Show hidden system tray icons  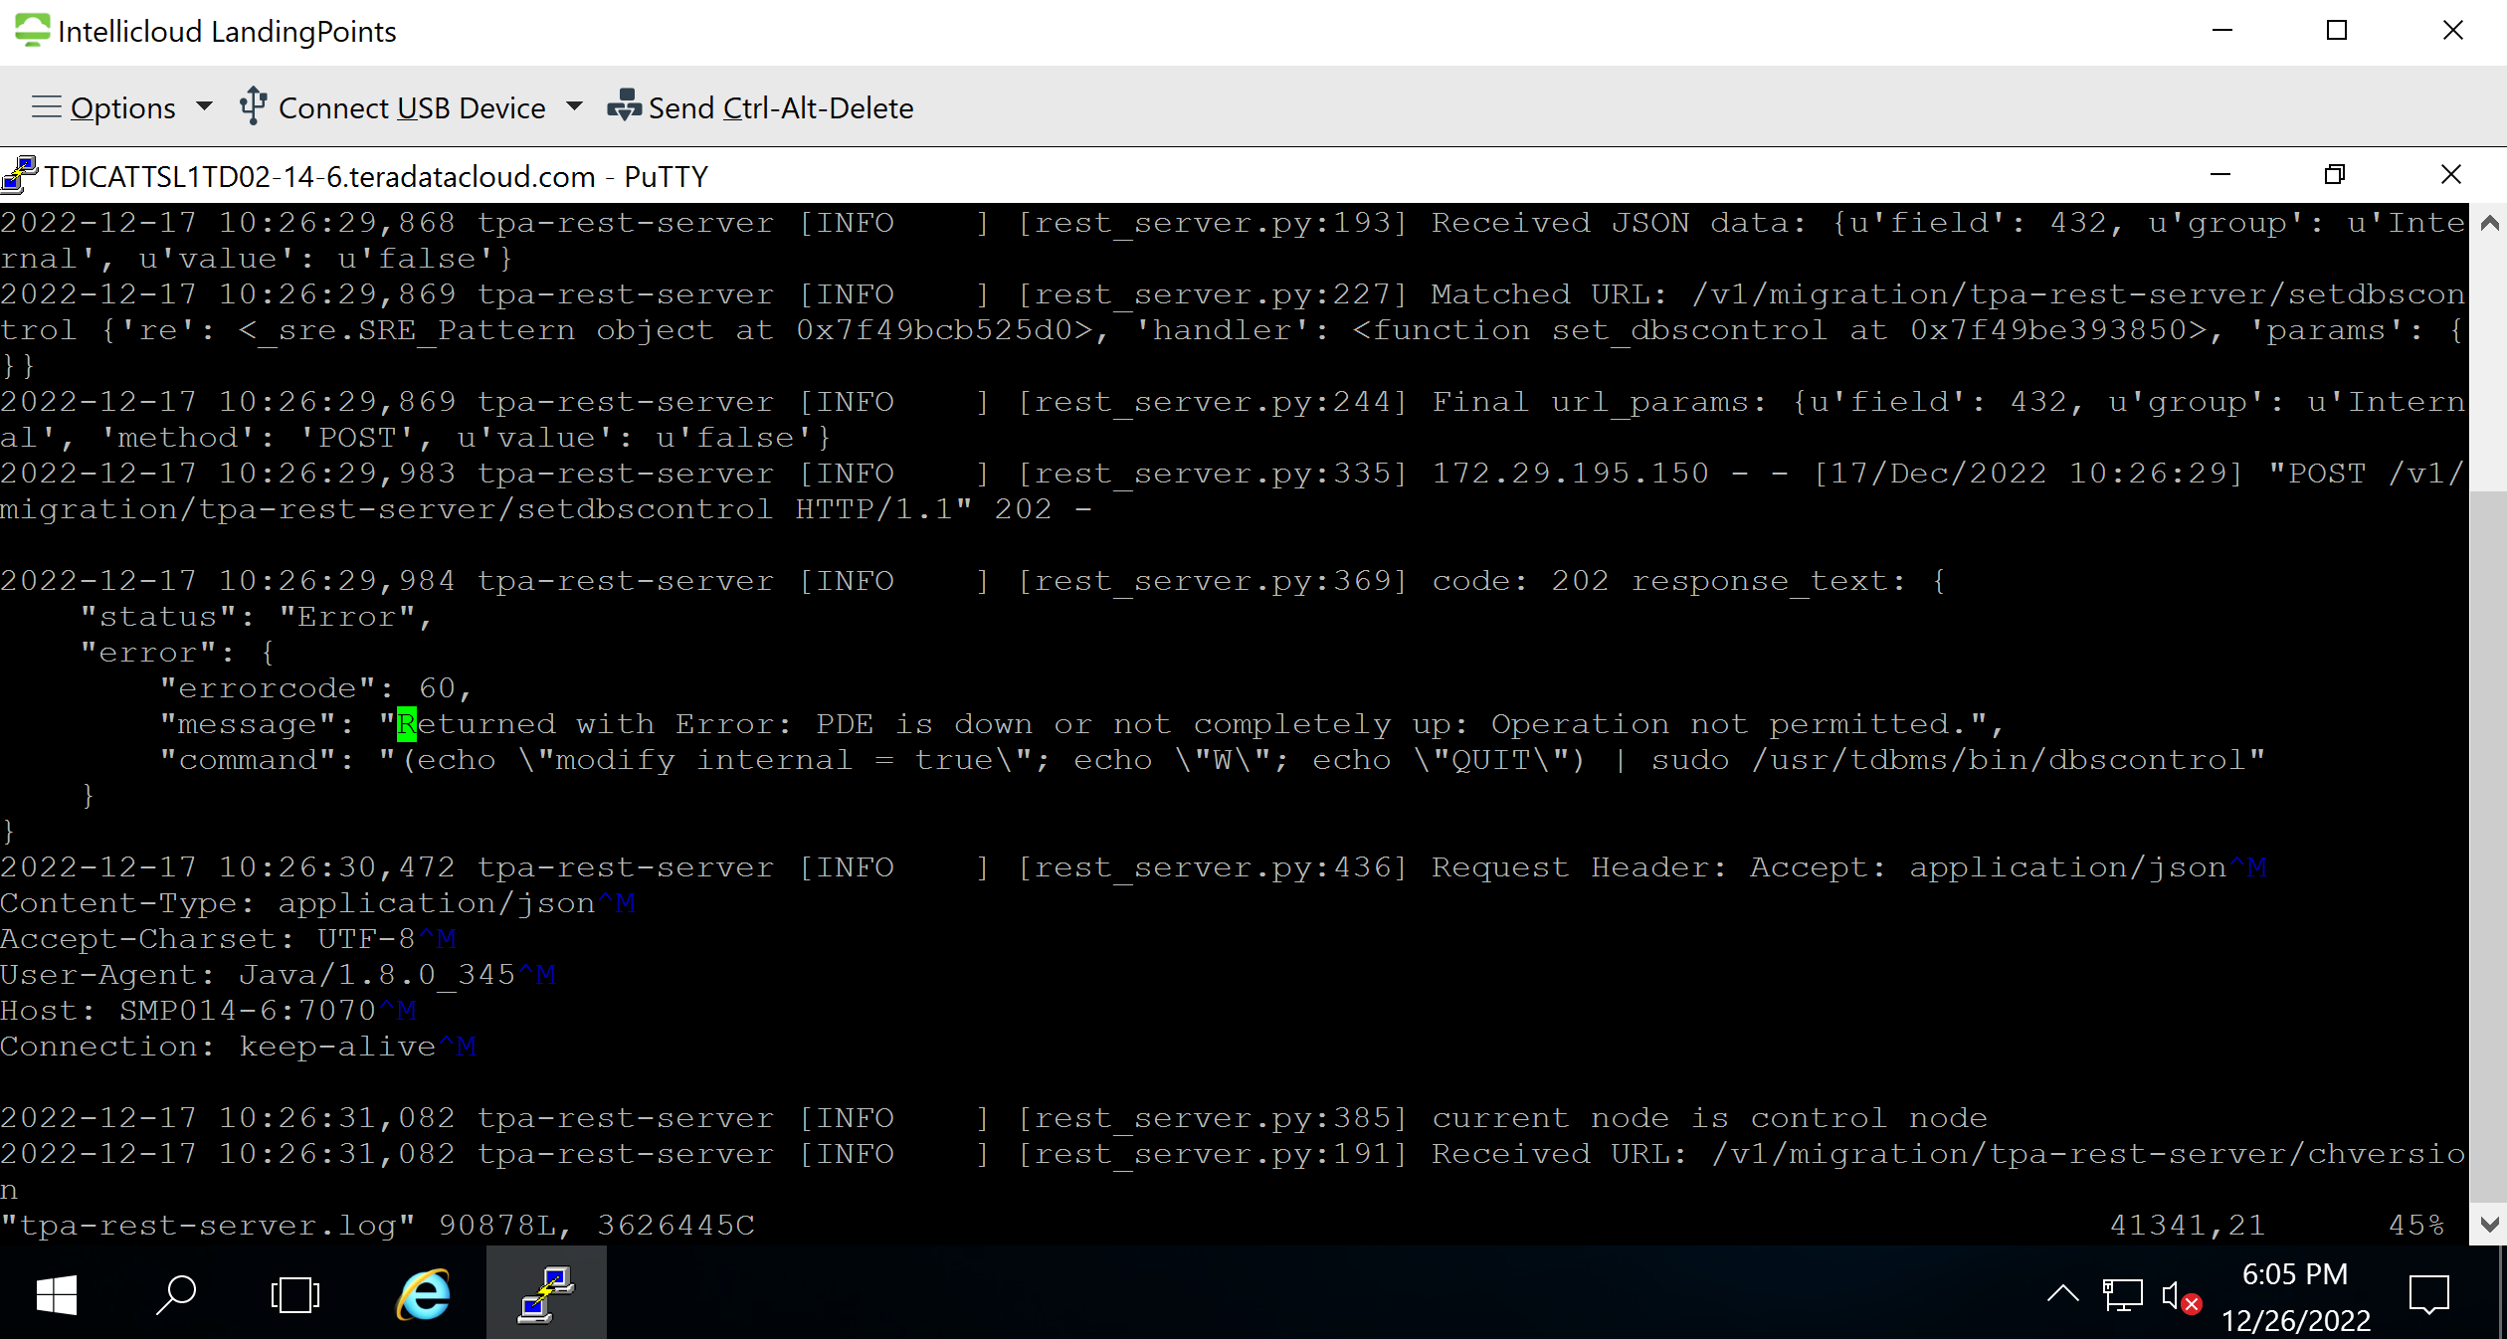2062,1294
